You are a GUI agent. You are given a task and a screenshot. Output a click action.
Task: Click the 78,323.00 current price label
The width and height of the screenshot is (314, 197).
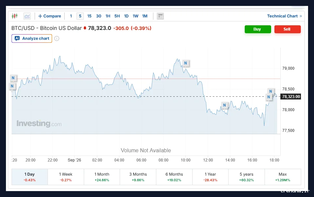pos(291,97)
